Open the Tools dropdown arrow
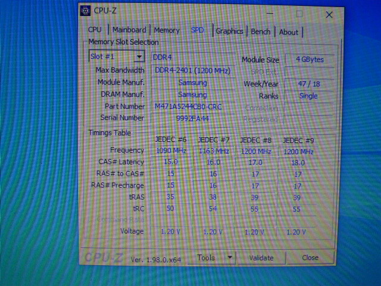This screenshot has height=286, width=381. coord(230,257)
